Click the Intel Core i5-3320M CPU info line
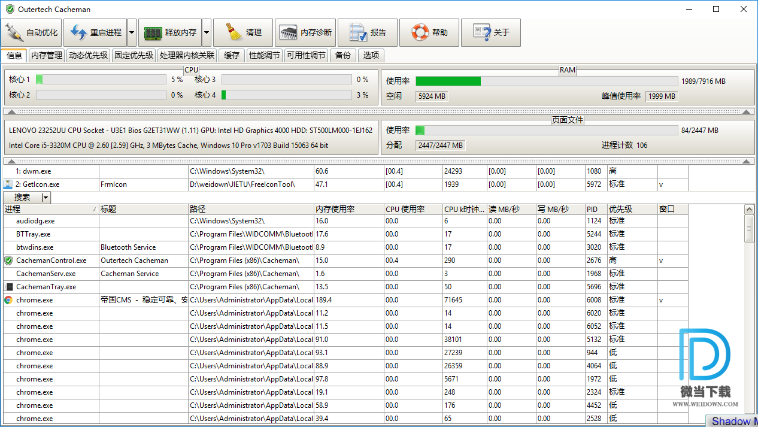 pyautogui.click(x=168, y=146)
